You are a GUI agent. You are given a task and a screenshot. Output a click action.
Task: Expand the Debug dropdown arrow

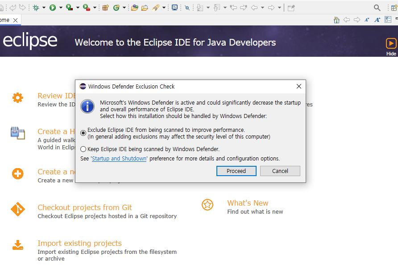44,8
